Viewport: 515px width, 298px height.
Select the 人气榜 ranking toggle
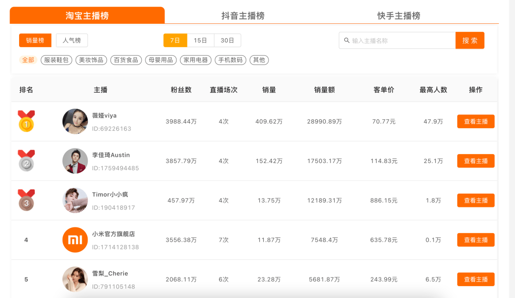click(72, 41)
